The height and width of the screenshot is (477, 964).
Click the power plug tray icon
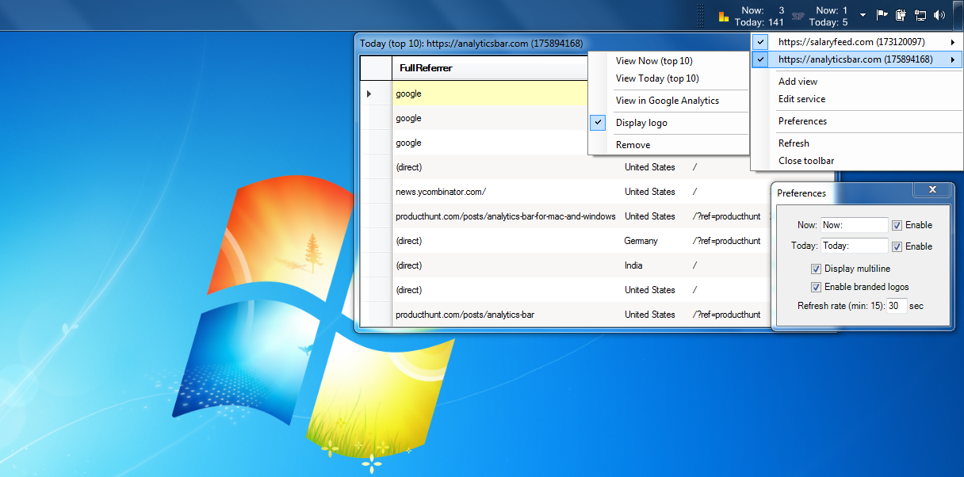point(901,15)
